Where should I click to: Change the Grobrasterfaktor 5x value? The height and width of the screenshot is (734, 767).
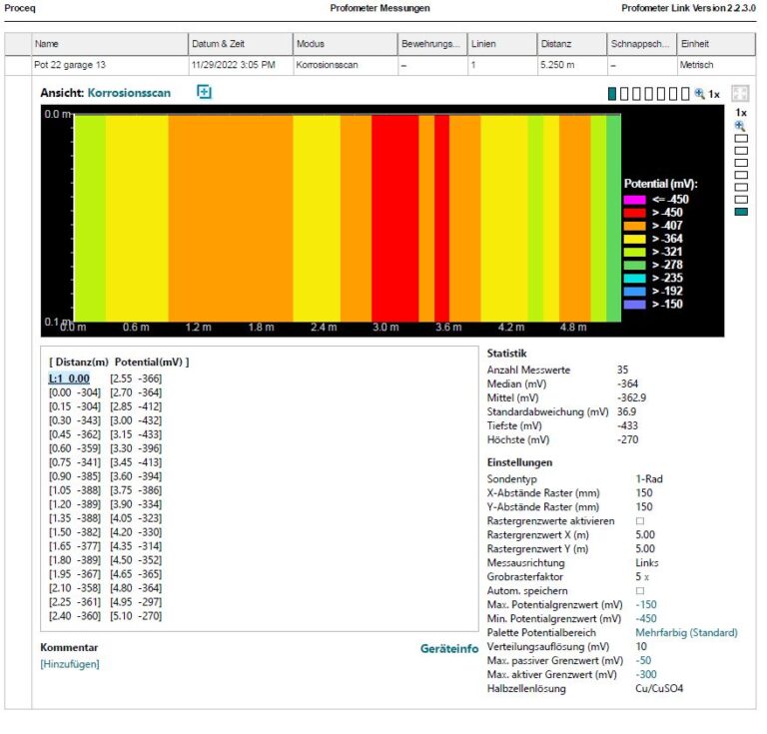642,576
